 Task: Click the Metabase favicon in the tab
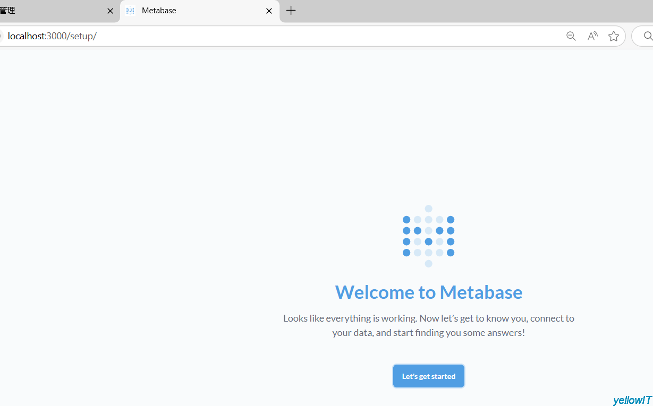pyautogui.click(x=130, y=11)
